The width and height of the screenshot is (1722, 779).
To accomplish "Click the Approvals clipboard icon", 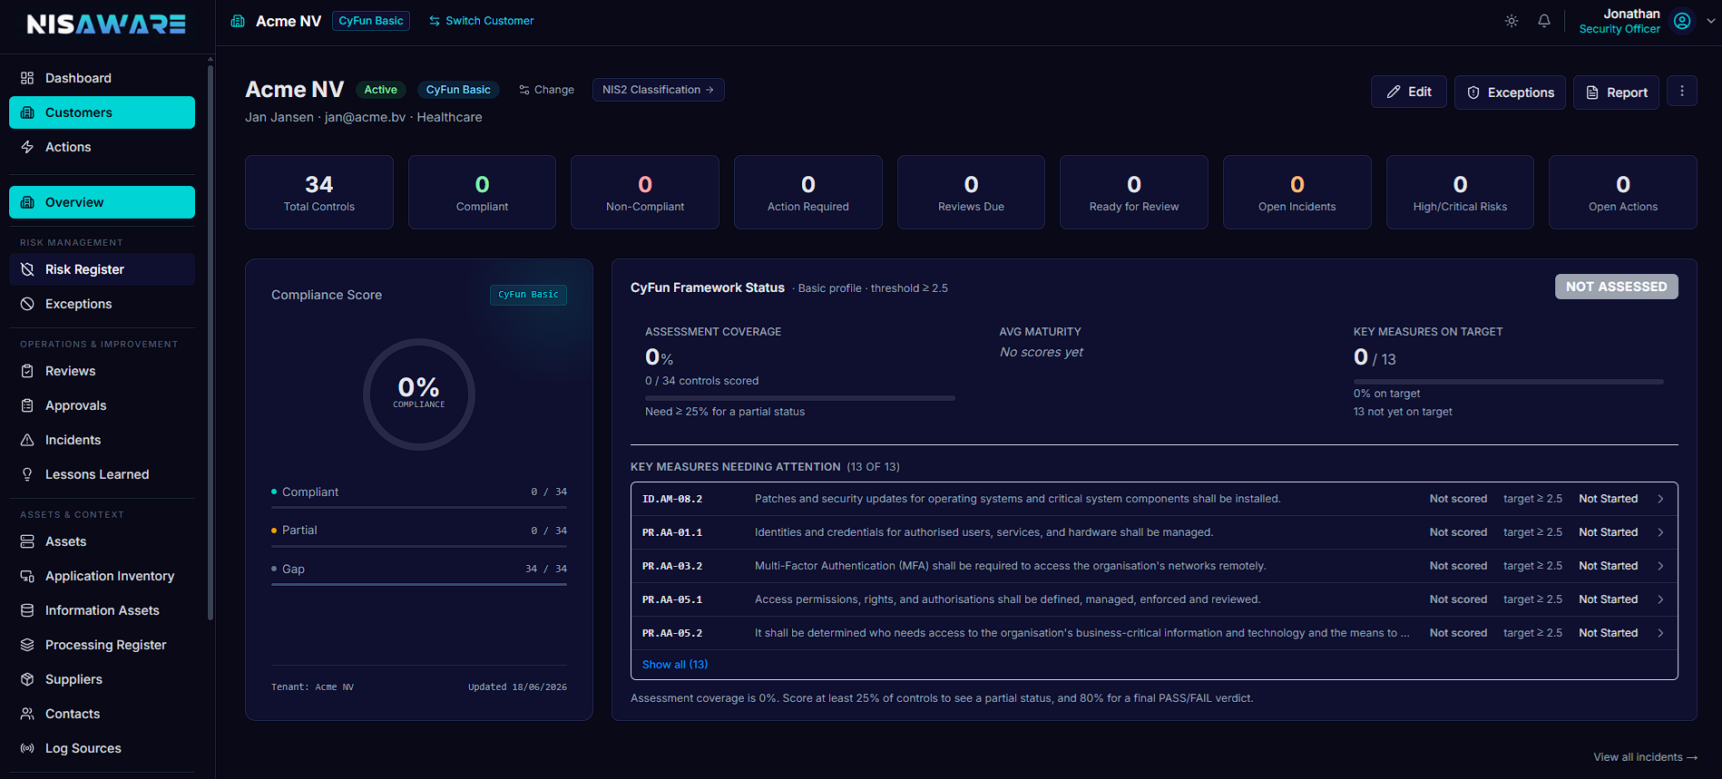I will (27, 405).
